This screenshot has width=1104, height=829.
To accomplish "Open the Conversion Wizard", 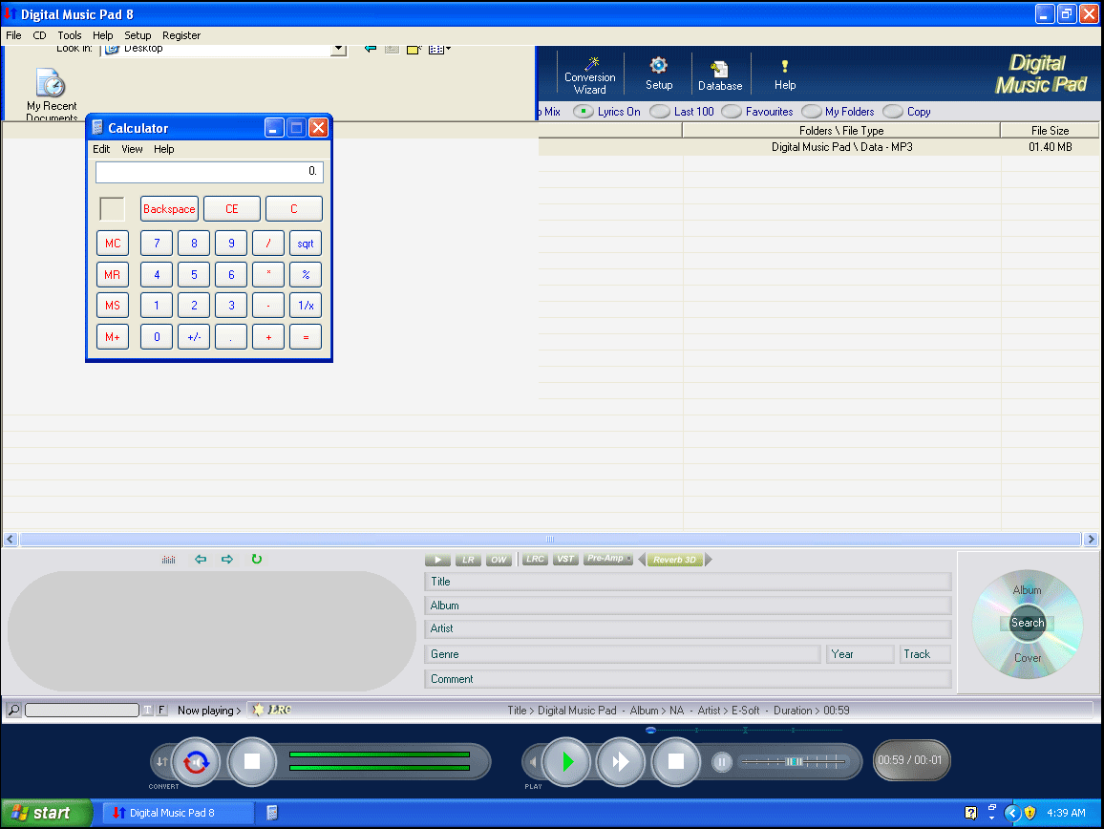I will (x=589, y=74).
